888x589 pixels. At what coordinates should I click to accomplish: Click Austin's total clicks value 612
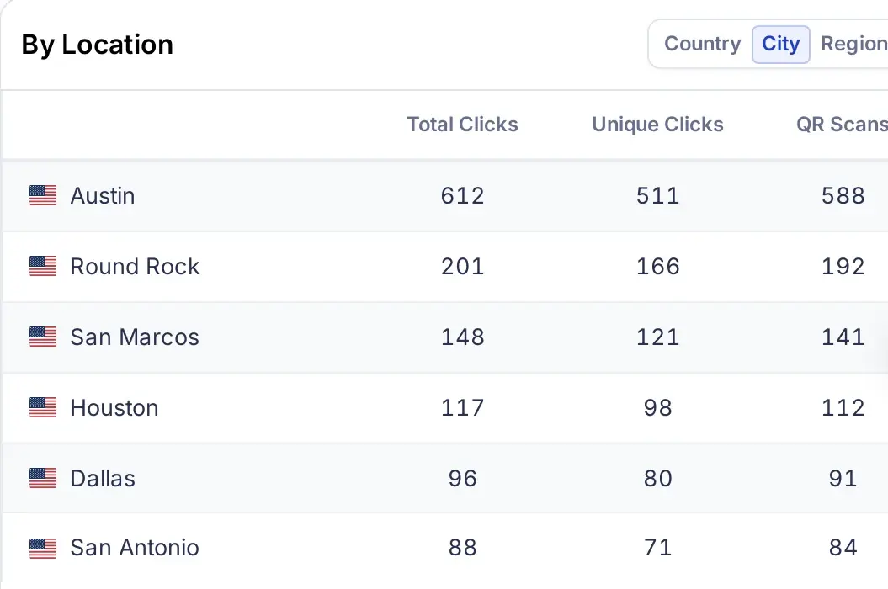pyautogui.click(x=463, y=196)
